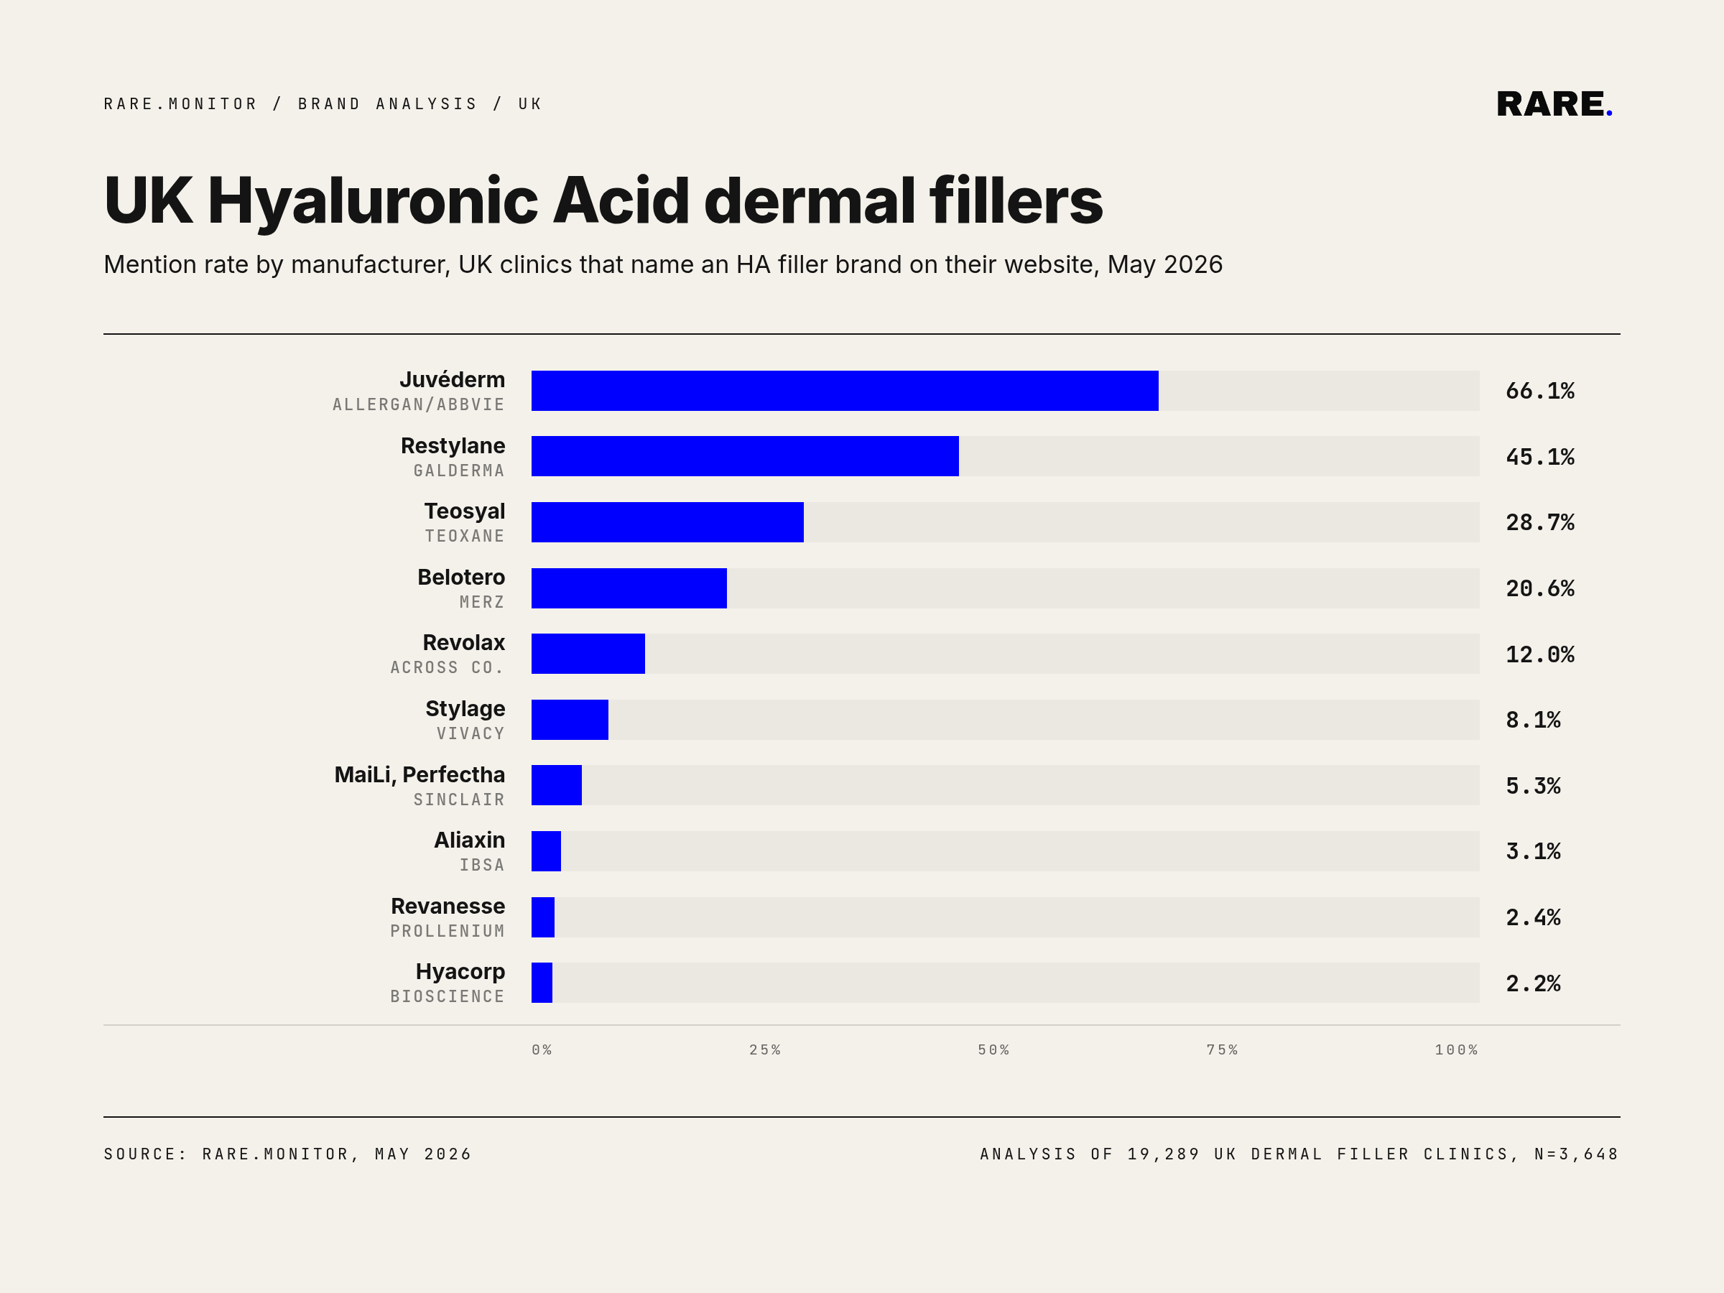1724x1293 pixels.
Task: Click the subtitle beginning Mention rate by manufacturer
Action: pos(663,265)
